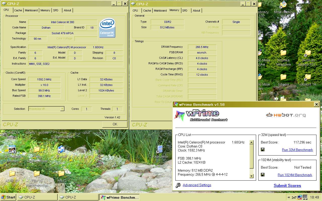The image size is (322, 201).
Task: Click the Intel Celeron M 380 name field
Action: 63,22
